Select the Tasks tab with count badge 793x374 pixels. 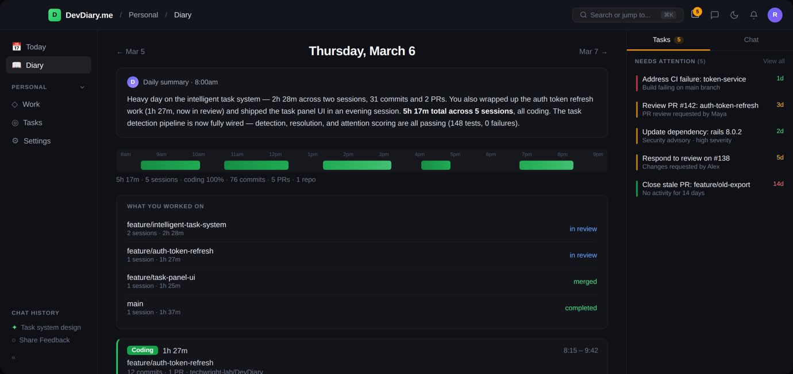(667, 40)
